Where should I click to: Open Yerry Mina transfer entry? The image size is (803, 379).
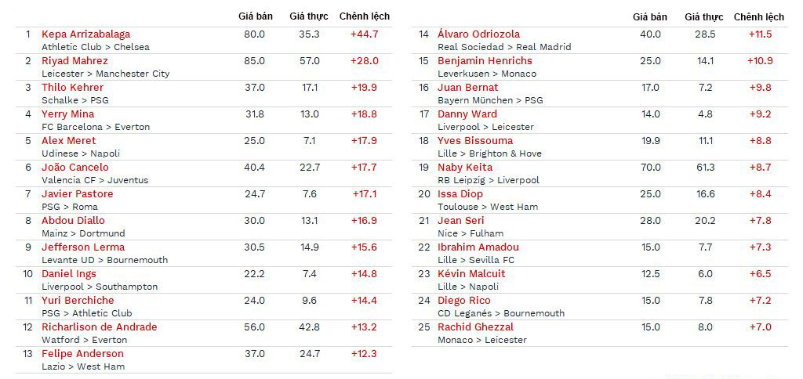point(67,114)
